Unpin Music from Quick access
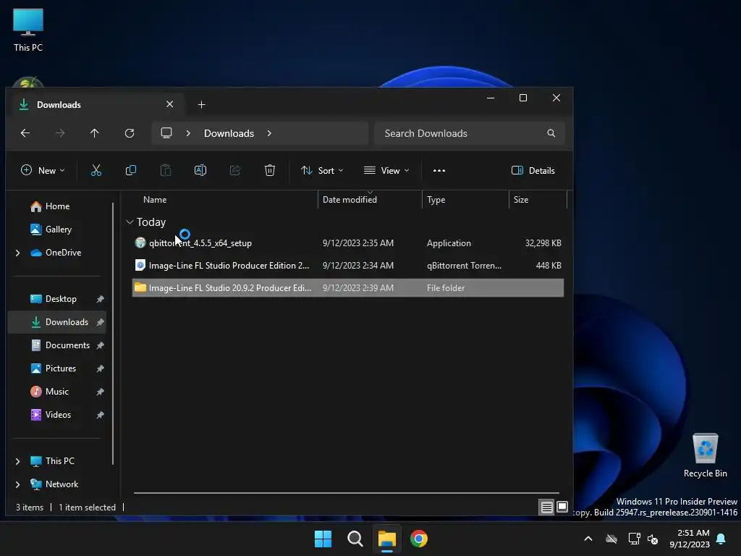The height and width of the screenshot is (556, 741). click(100, 392)
